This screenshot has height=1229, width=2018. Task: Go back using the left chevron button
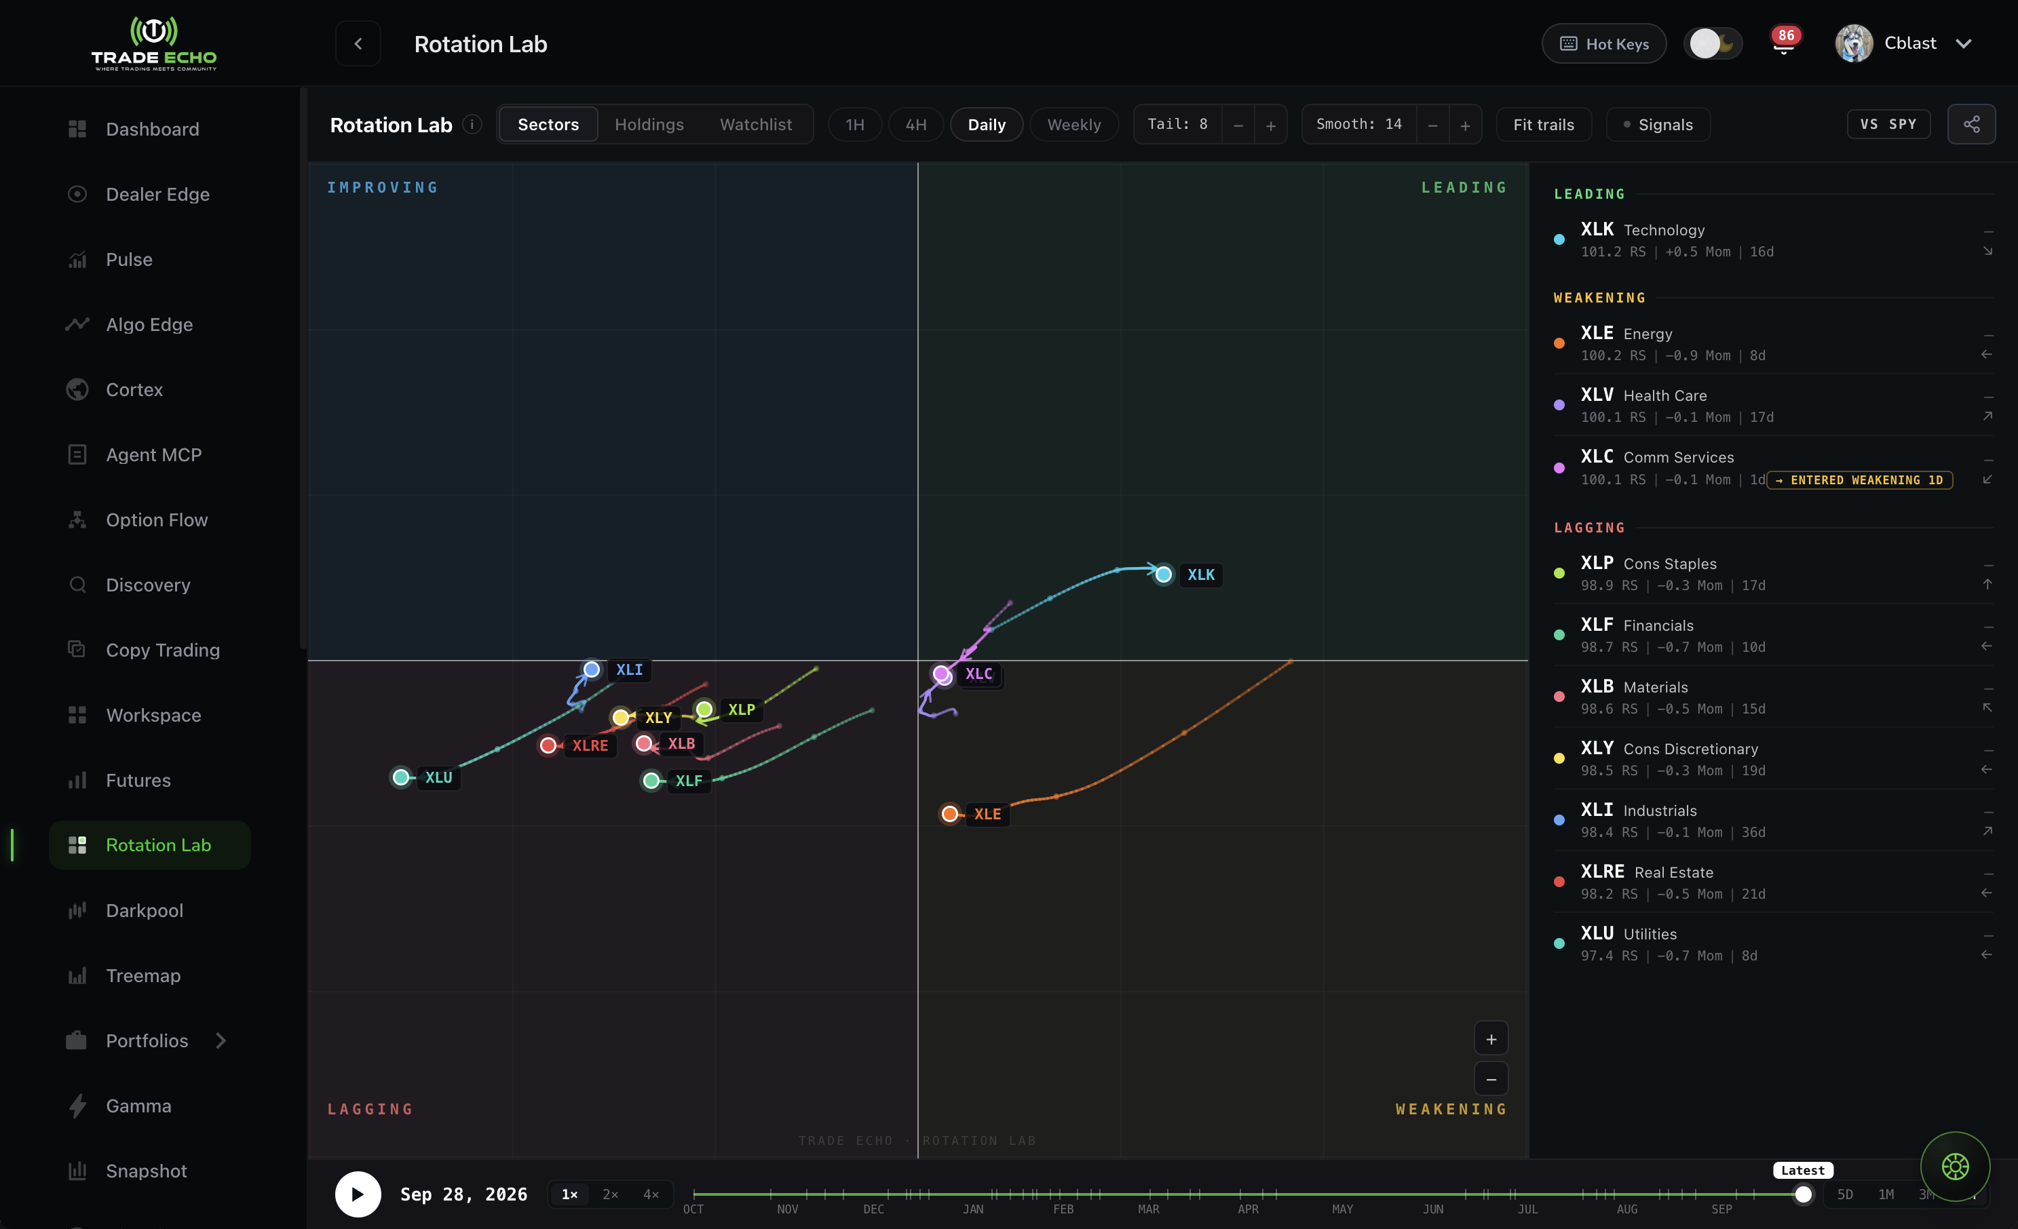click(358, 43)
